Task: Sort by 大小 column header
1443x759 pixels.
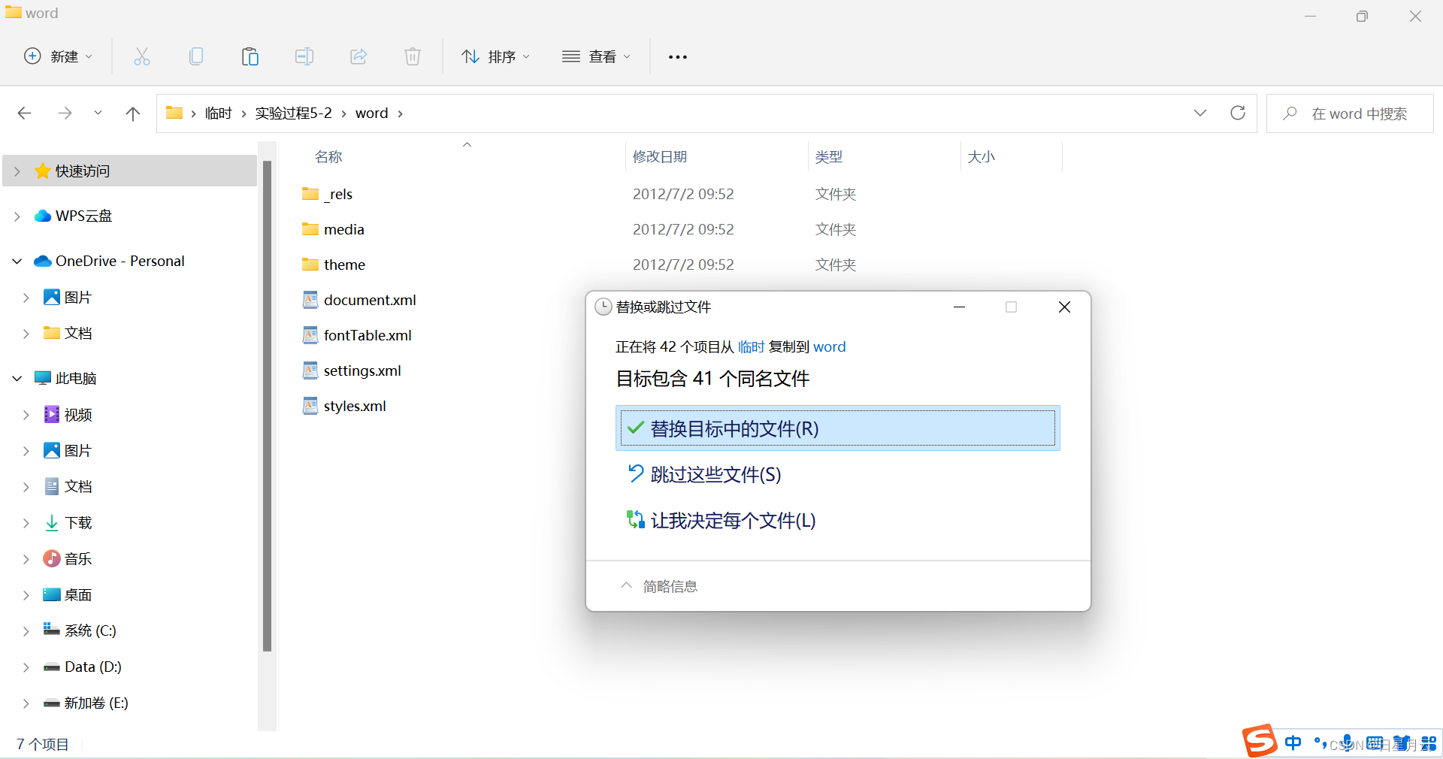Action: [981, 156]
